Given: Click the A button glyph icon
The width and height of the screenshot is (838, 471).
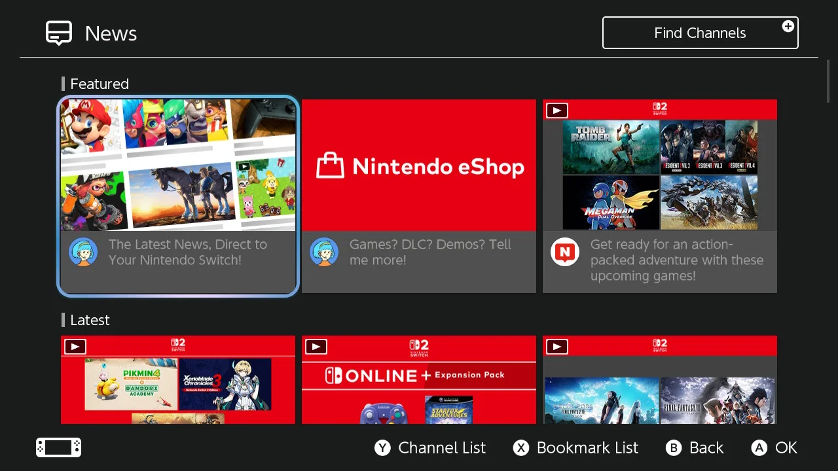Looking at the screenshot, I should tap(759, 447).
